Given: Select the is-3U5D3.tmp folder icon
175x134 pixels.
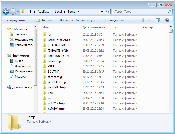Looking at the screenshot, I should pos(45,82).
